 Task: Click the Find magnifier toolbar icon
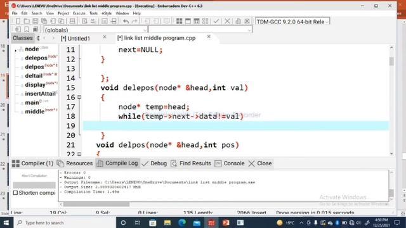(x=84, y=22)
